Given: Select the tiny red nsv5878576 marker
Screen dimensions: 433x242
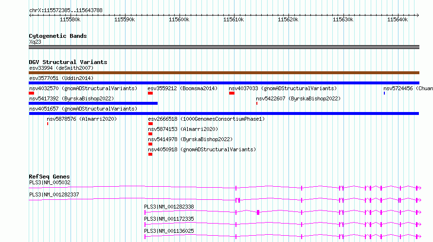Looking at the screenshot, I should click(48, 124).
